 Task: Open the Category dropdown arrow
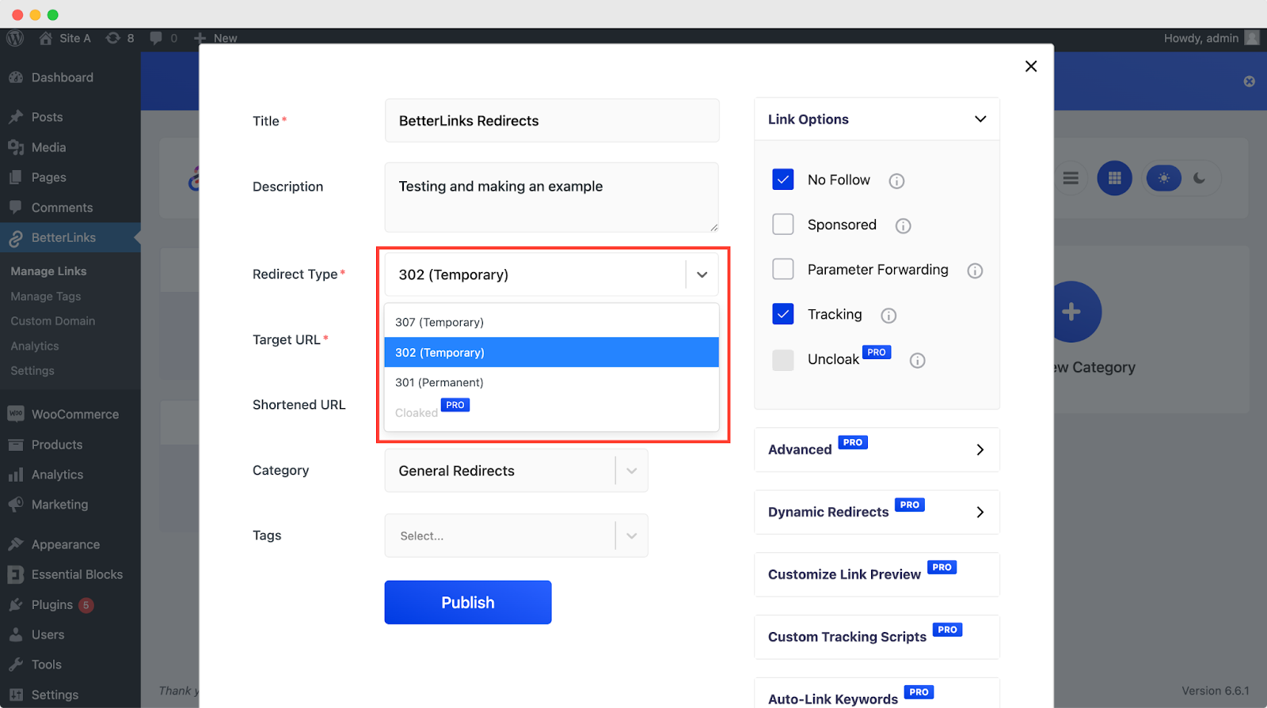(x=631, y=471)
